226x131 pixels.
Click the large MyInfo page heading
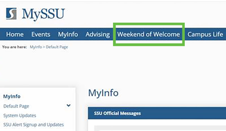[103, 93]
